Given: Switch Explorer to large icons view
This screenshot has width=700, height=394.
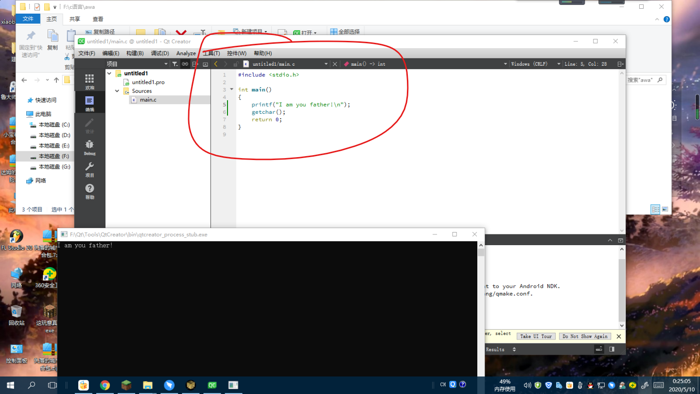Looking at the screenshot, I should coord(665,209).
